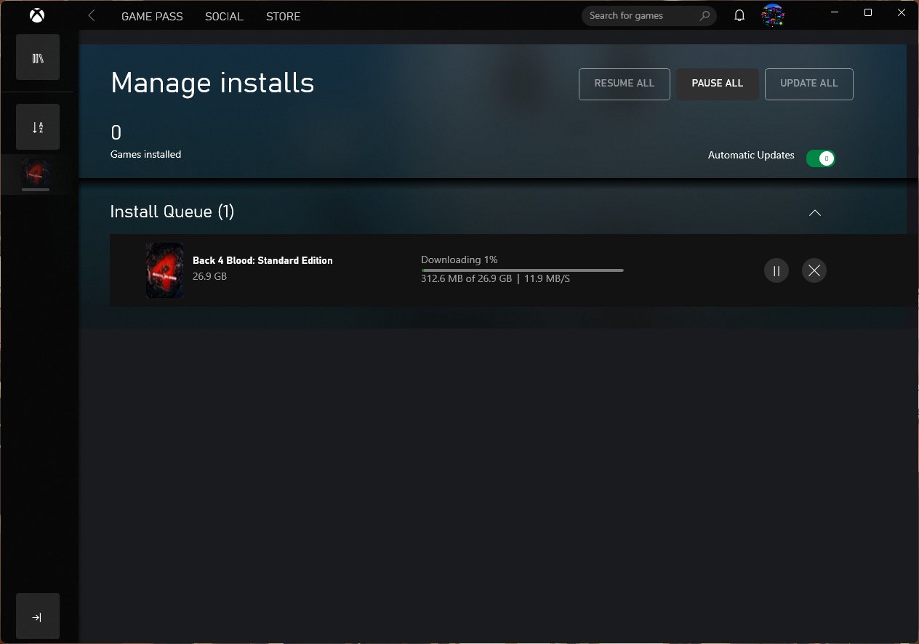
Task: Click the magnifier search icon
Action: tap(704, 15)
